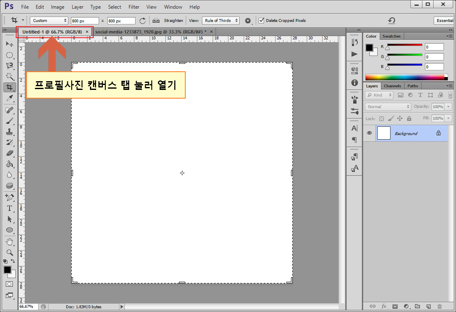Image resolution: width=456 pixels, height=312 pixels.
Task: Select the Hand tool
Action: pos(10,242)
